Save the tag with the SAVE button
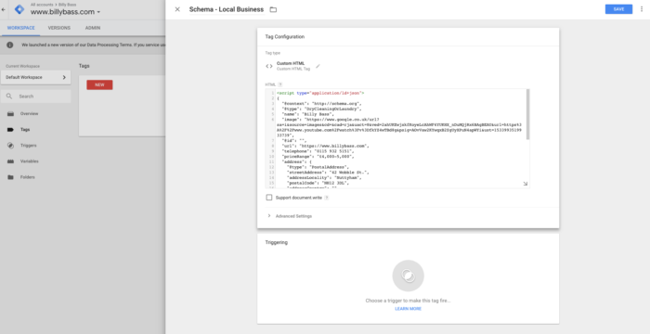650x334 pixels. click(618, 9)
